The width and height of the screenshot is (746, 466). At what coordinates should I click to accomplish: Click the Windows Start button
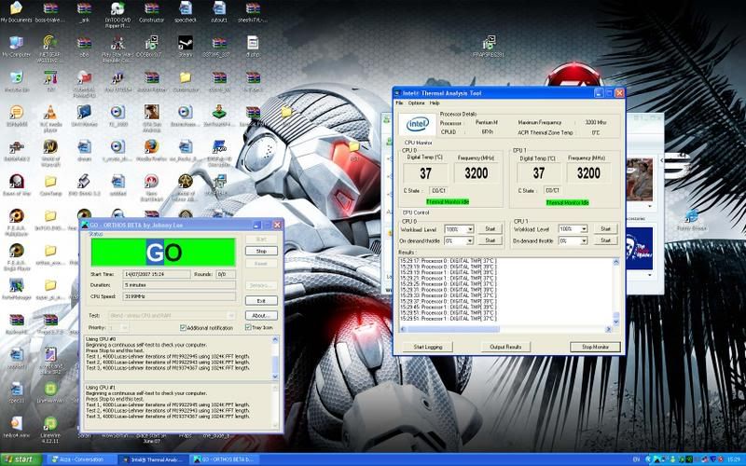[21, 459]
